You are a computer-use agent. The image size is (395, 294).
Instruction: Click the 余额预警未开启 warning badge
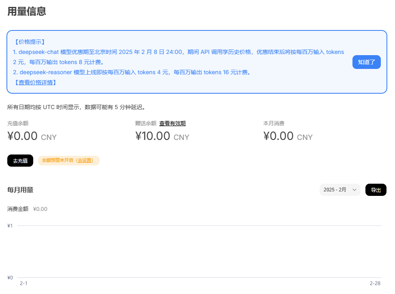[x=69, y=160]
